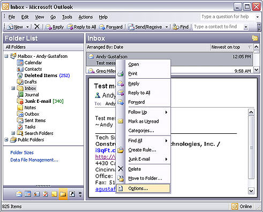Viewport: 263px width, 212px height.
Task: Open the help question box dropdown arrow
Action: click(258, 17)
